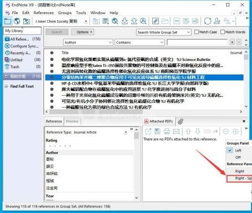Click the Search button
252x213 pixels.
point(57,32)
